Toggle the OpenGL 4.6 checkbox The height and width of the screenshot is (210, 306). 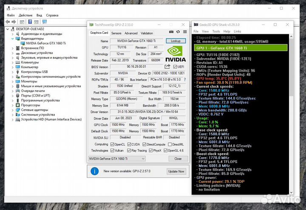[165, 150]
